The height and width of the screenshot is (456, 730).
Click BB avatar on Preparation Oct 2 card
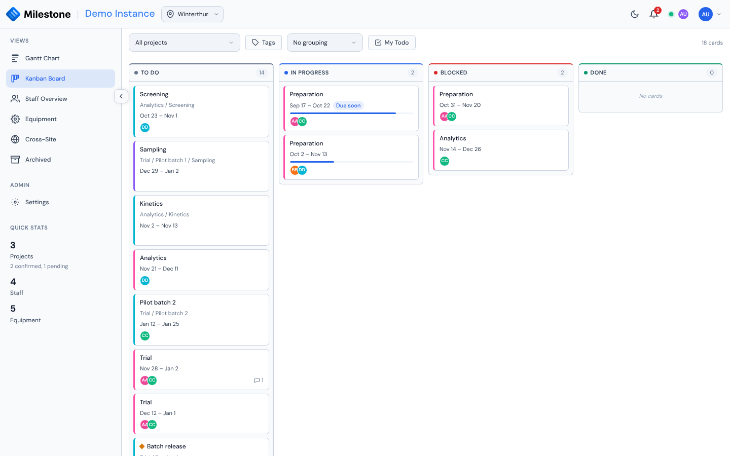pos(294,170)
